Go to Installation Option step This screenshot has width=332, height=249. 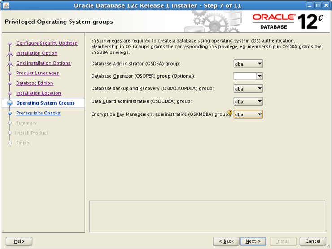pyautogui.click(x=37, y=53)
